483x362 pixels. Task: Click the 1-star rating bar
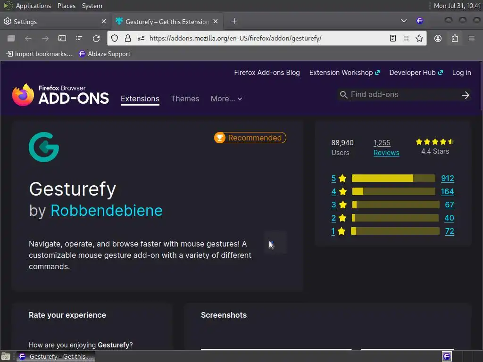395,231
